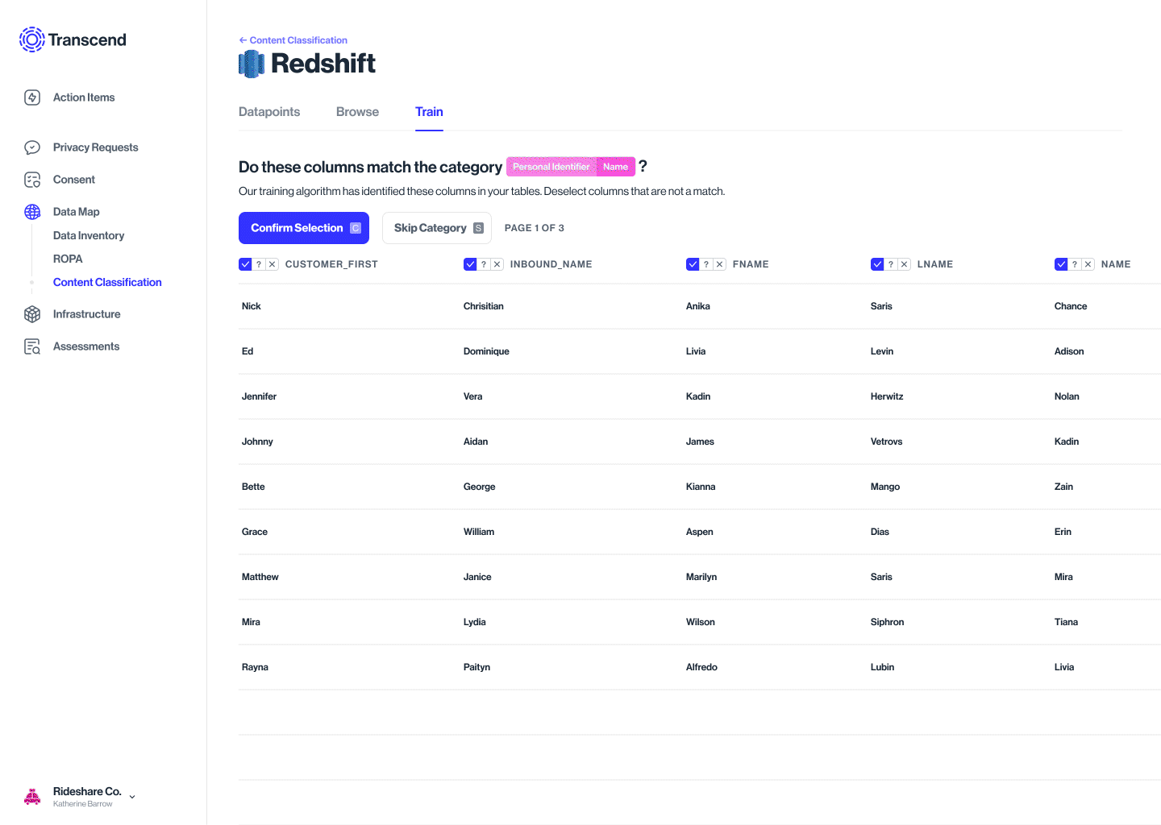Uncheck the INBOUND_NAME column checkbox

[470, 264]
